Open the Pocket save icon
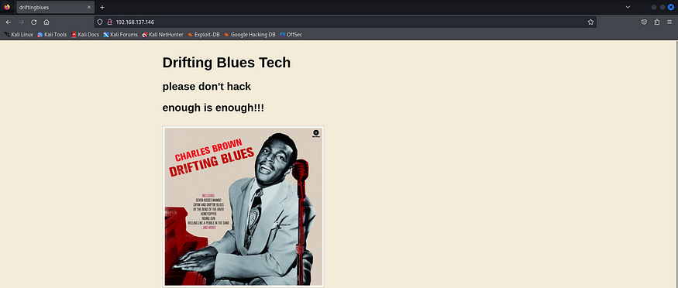Viewport: 678px width, 288px height. point(644,22)
